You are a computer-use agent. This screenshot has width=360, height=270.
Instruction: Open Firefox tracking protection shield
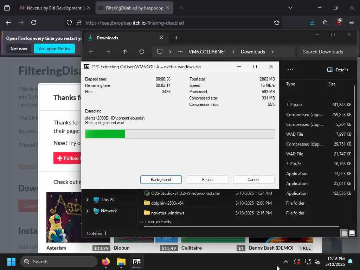tap(69, 22)
